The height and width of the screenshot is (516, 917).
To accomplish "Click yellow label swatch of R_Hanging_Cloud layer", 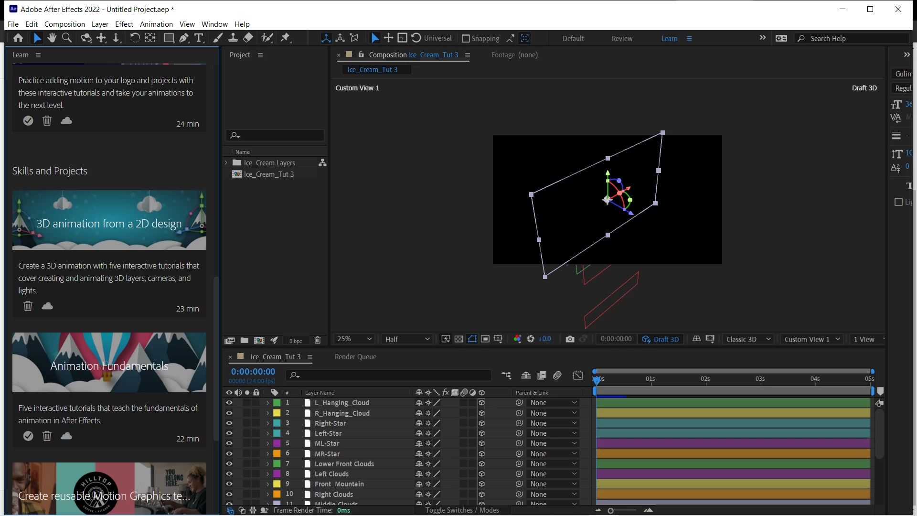I will (x=277, y=413).
